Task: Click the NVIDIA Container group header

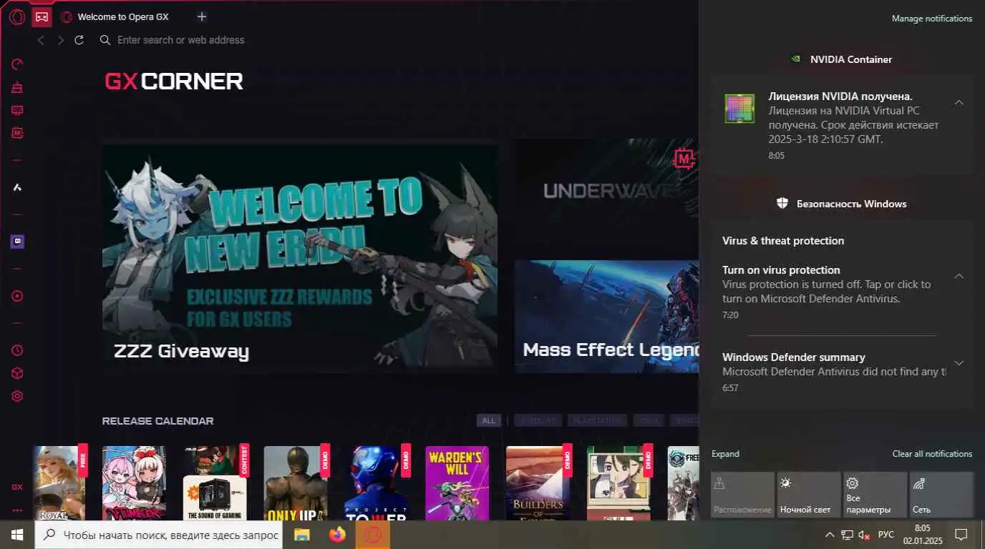Action: point(842,59)
